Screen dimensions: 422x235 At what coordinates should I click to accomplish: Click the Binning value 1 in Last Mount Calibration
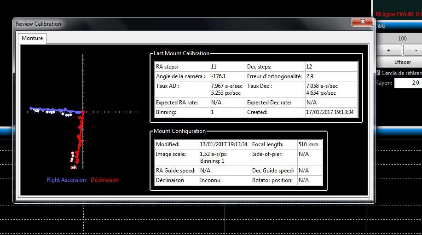(x=212, y=112)
